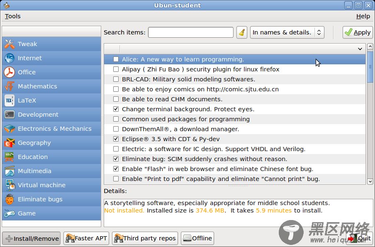
Task: Click the scrollbar up arrow
Action: click(370, 46)
